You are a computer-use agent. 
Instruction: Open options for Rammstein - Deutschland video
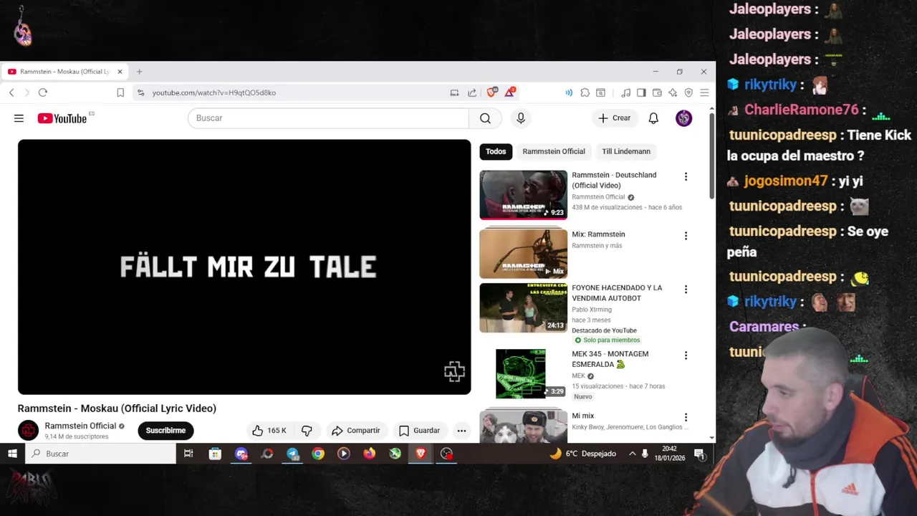click(x=686, y=177)
